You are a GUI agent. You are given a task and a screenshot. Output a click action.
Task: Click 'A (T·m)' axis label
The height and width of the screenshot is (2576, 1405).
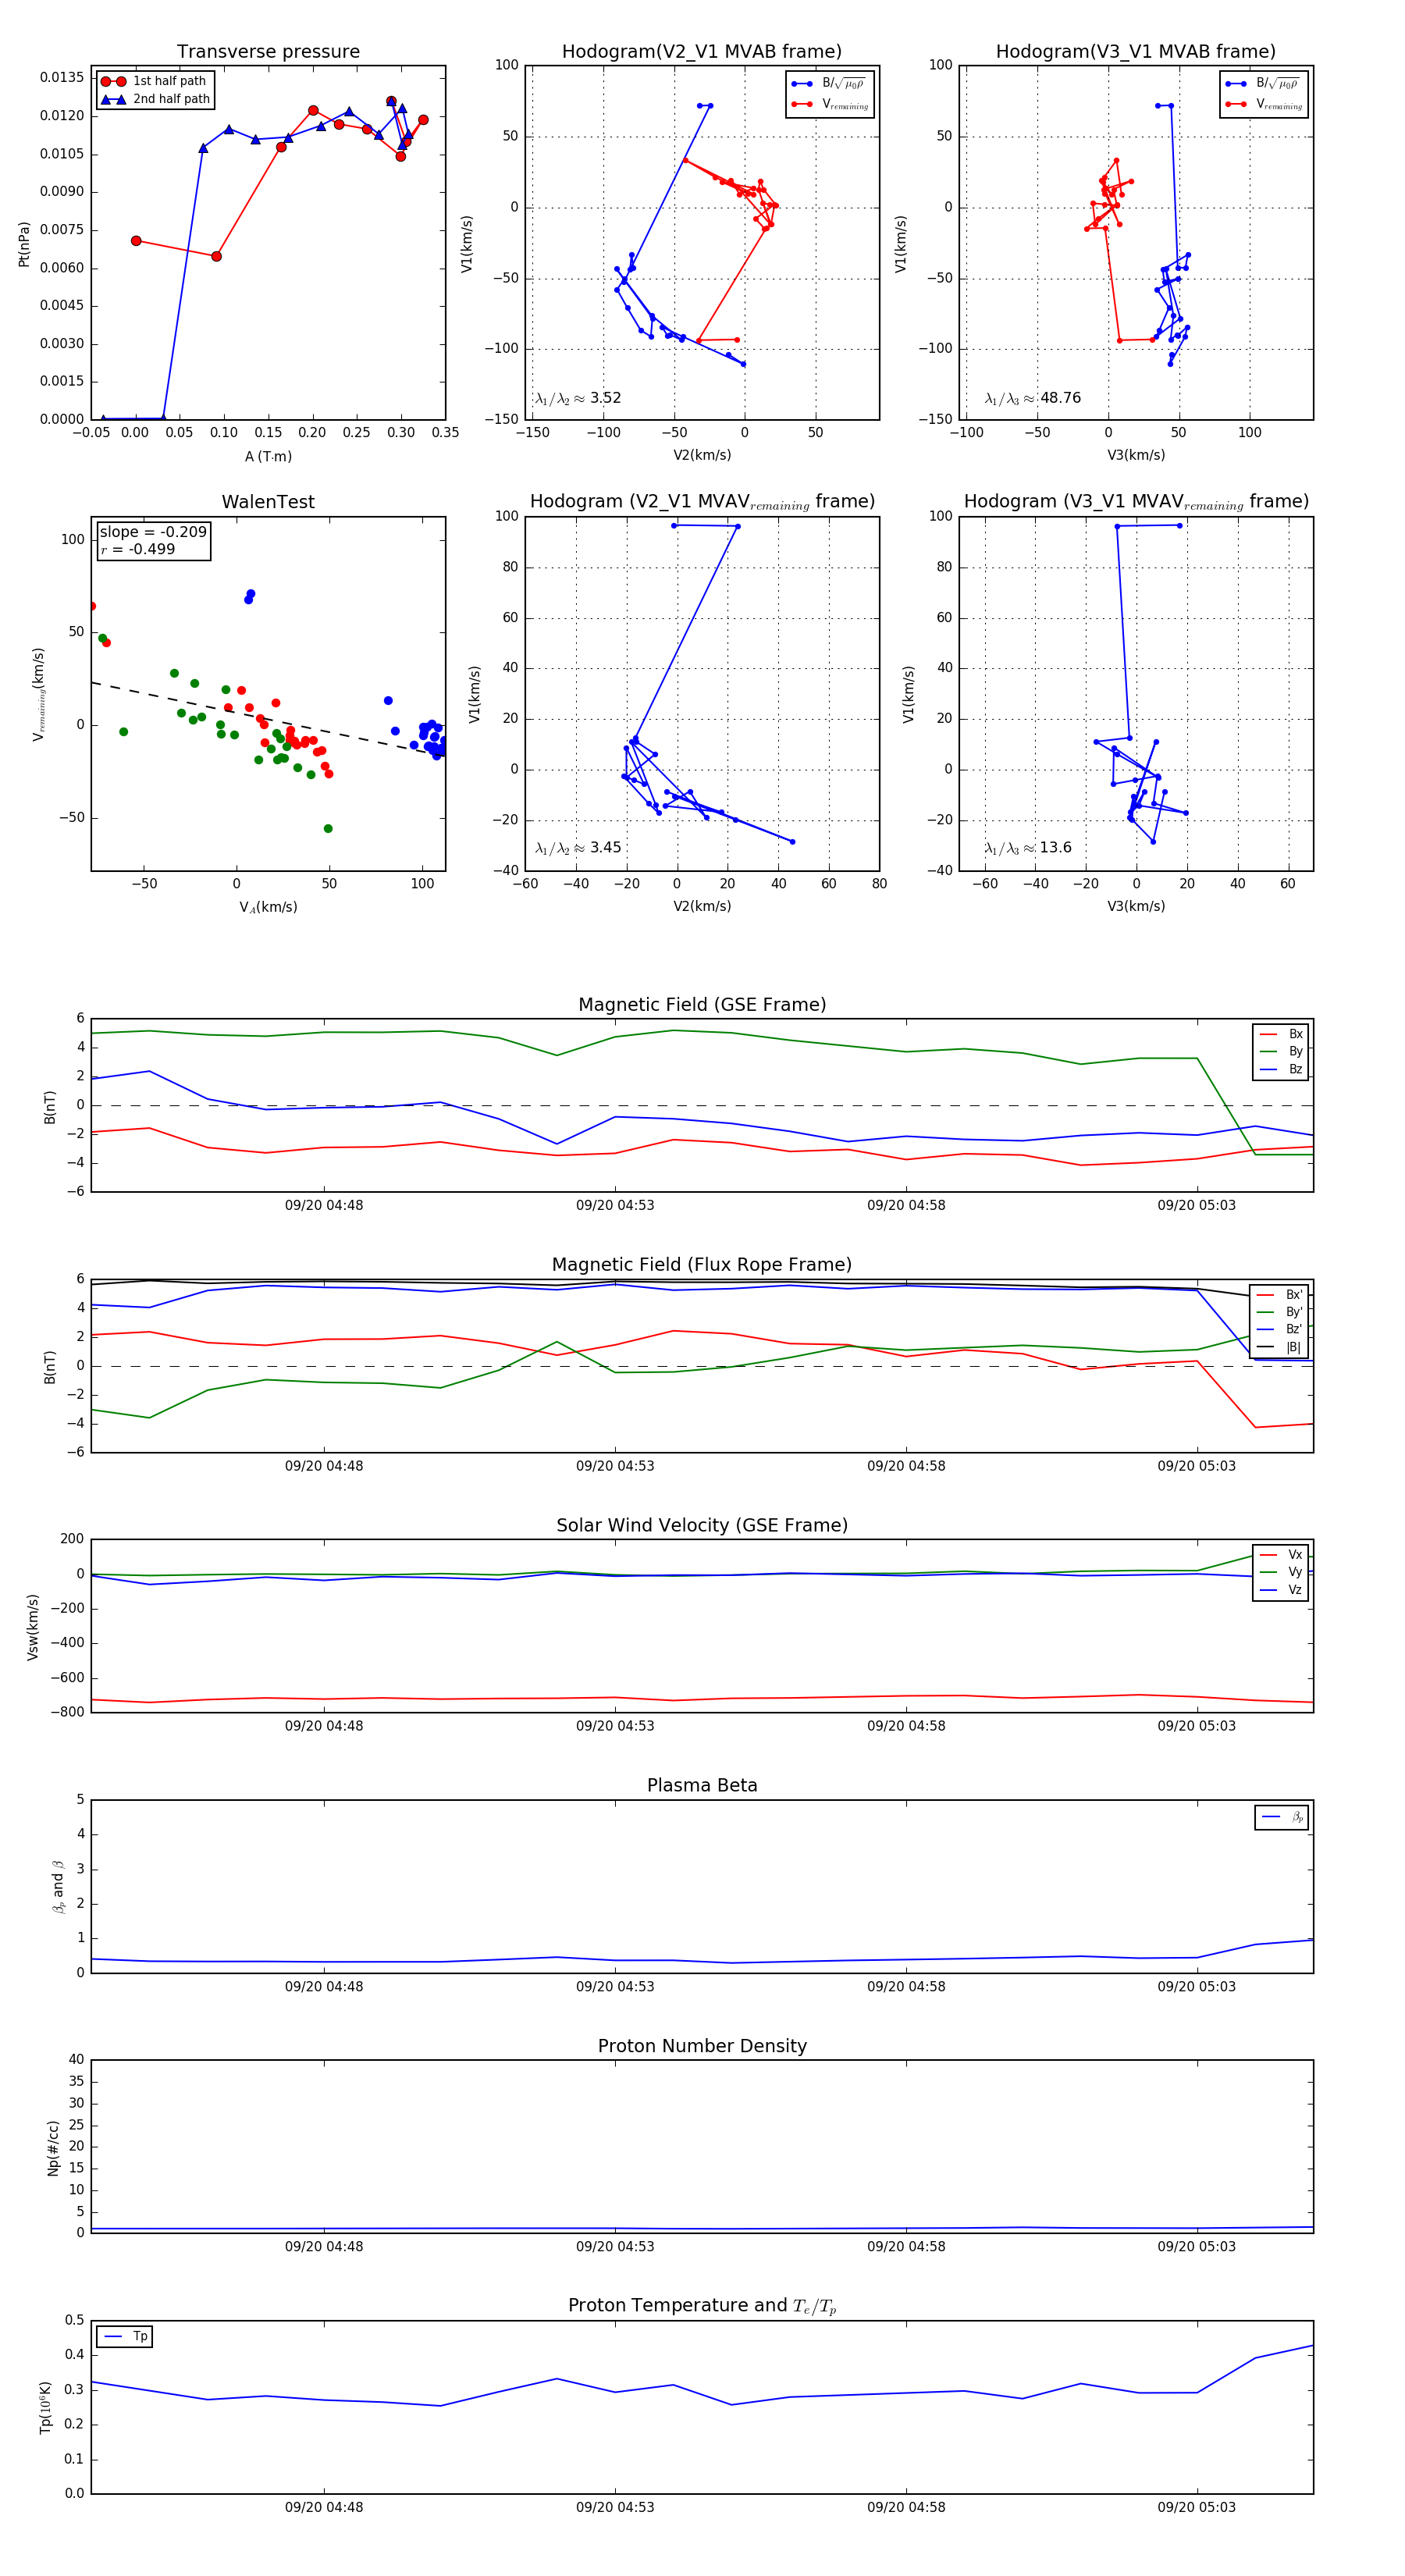click(268, 456)
